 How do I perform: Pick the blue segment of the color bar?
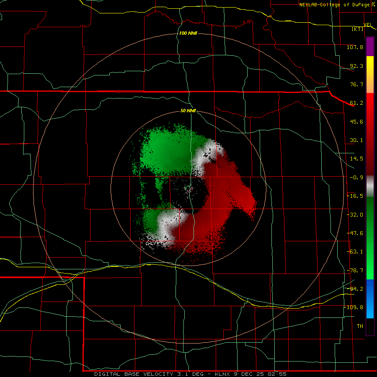370,299
